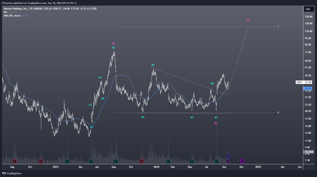Select the cyan (5) wave label

(x=113, y=48)
